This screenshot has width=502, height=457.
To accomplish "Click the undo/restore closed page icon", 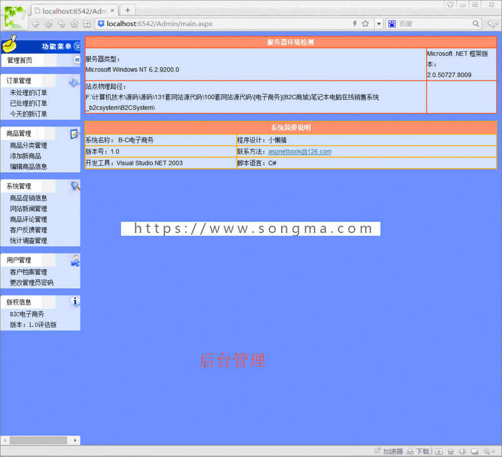I will coord(61,24).
